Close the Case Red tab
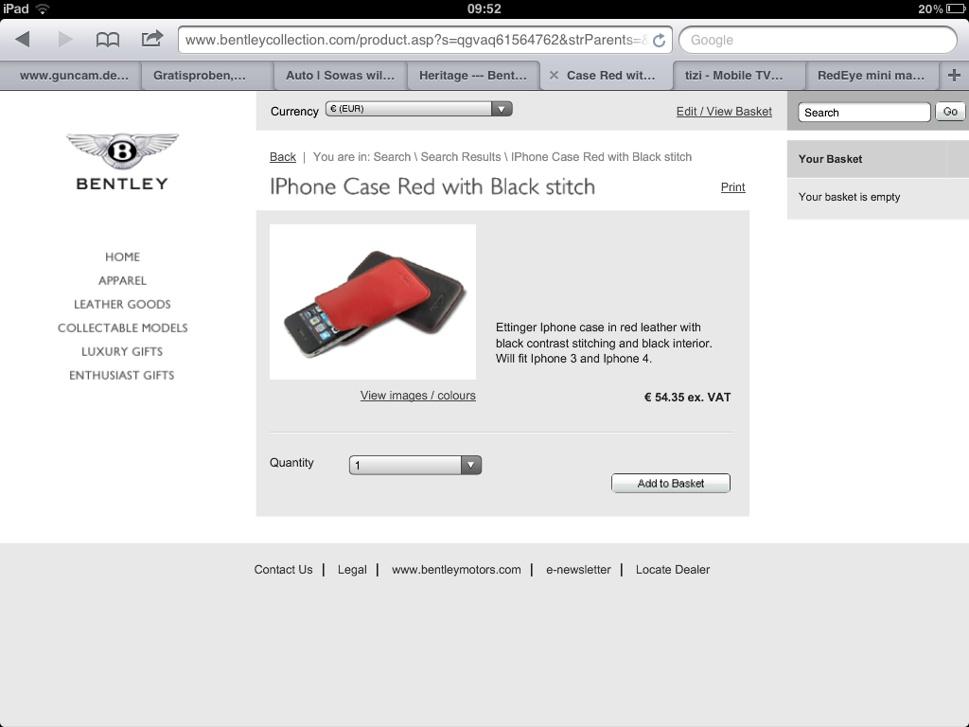The height and width of the screenshot is (727, 969). click(554, 75)
